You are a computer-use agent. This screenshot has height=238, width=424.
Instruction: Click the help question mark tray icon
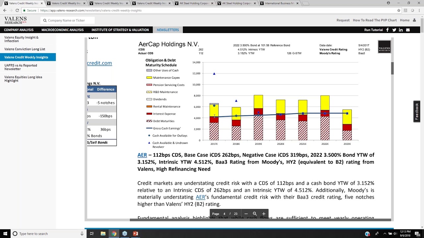367,234
